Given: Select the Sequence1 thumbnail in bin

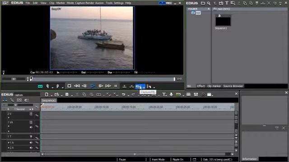Looking at the screenshot, I should coord(223,20).
